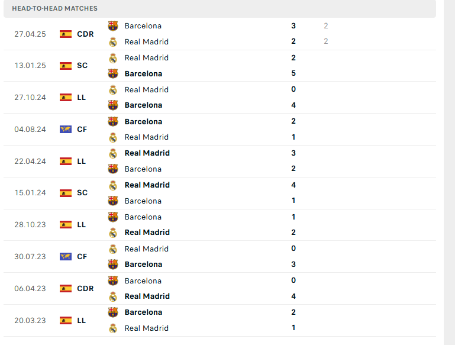Click the world flag icon beside 04.08.24 CF
This screenshot has height=345, width=455.
click(x=66, y=129)
